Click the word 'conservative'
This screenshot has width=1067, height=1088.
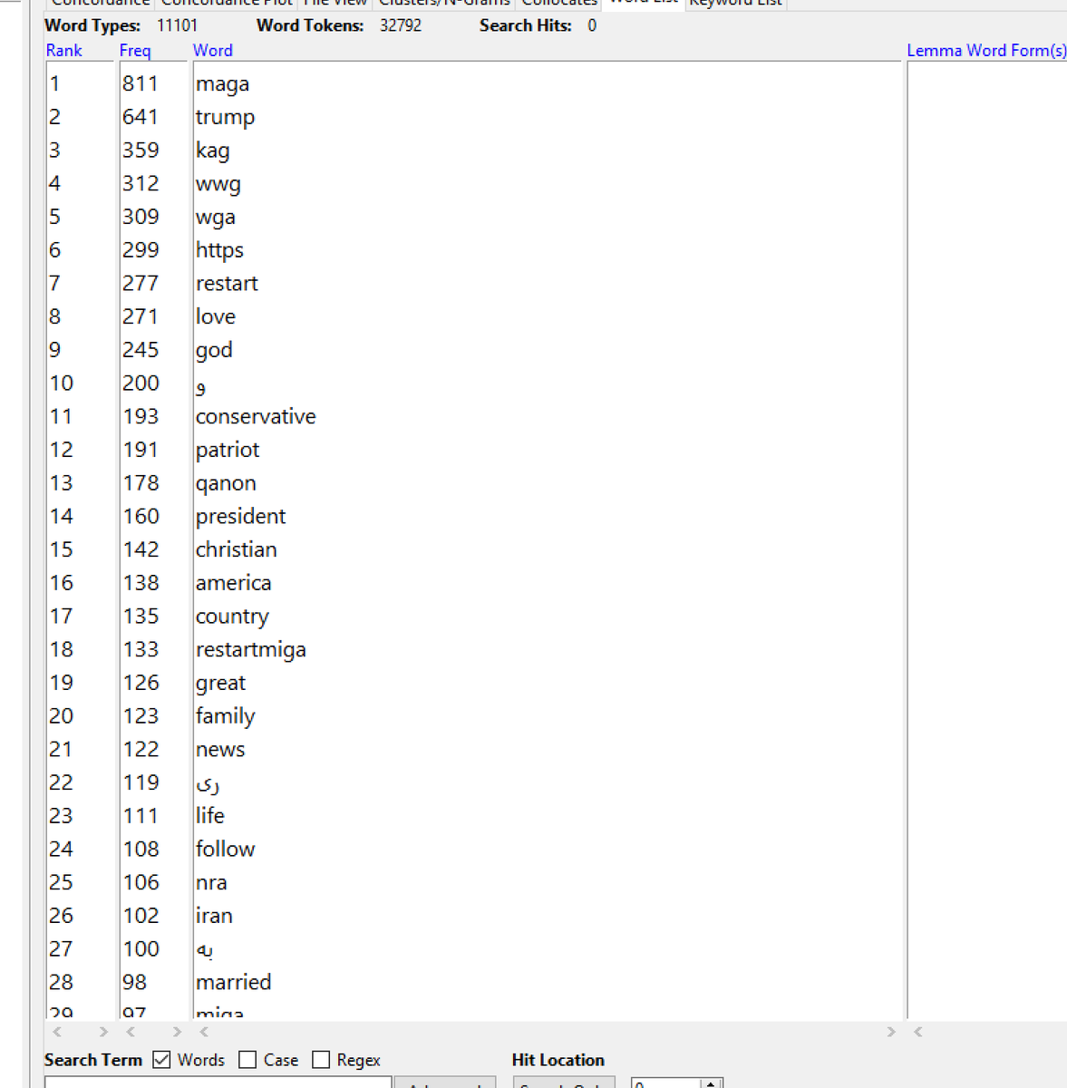tap(256, 417)
